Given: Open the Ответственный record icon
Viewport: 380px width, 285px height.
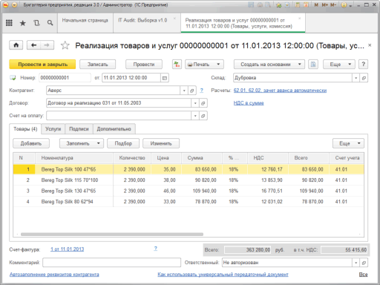Looking at the screenshot, I should [x=364, y=263].
